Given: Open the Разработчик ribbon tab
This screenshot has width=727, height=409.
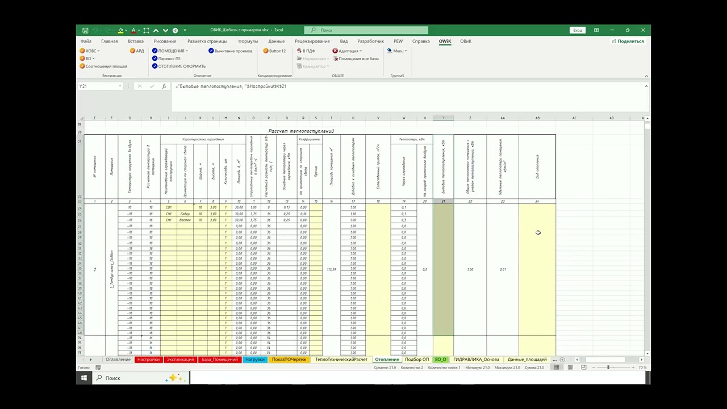Looking at the screenshot, I should (371, 41).
